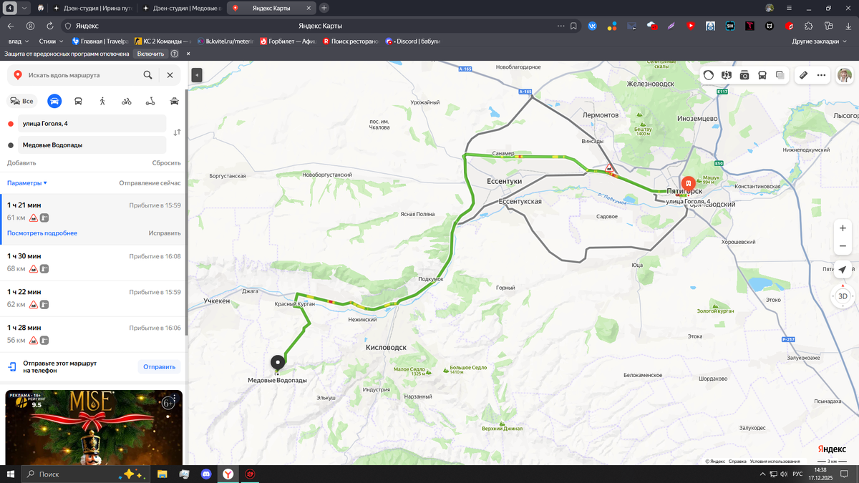
Task: Open the VK extension icon in toolbar
Action: [x=592, y=26]
